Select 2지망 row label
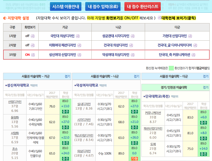 (x=12, y=45)
